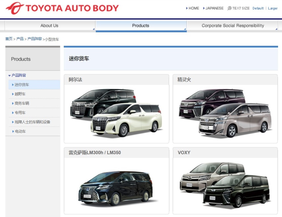Select 残障人士的车辆和设备 in the sidebar

[34, 122]
